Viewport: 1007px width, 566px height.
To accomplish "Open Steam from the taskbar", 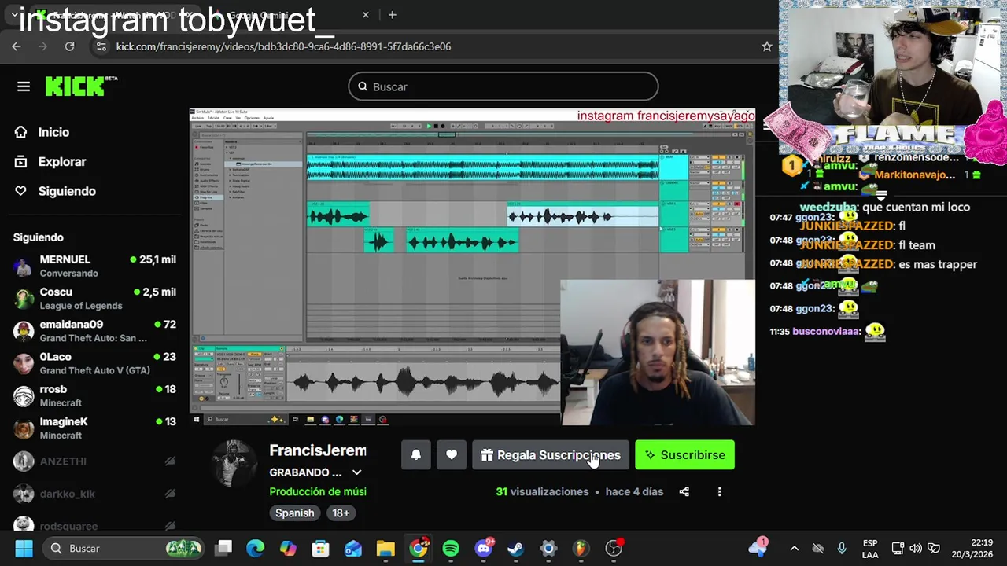I will [x=516, y=548].
